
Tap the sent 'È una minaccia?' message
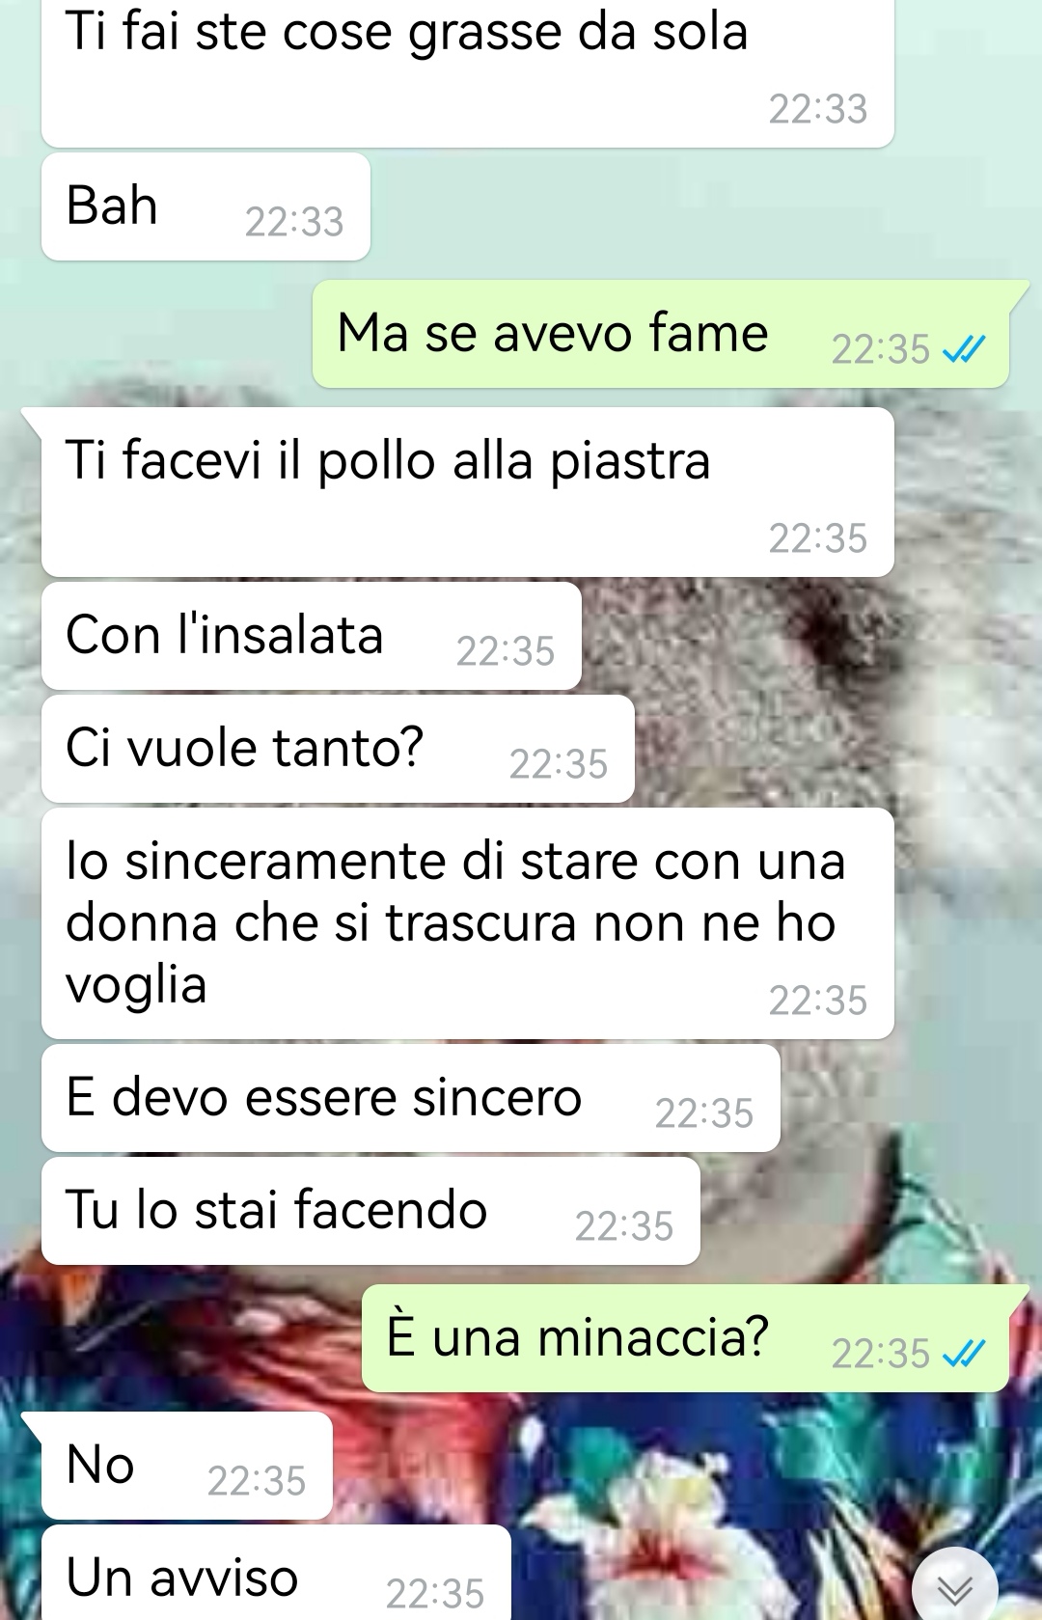point(685,1338)
